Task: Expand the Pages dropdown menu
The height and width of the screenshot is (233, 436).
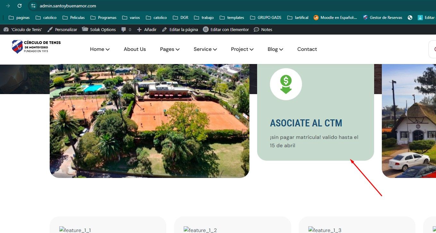Action: (x=170, y=49)
